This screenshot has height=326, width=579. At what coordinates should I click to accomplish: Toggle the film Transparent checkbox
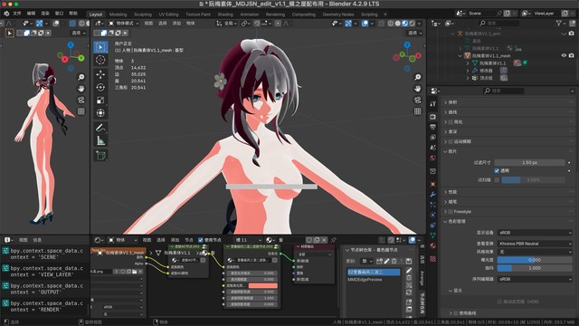pos(497,171)
